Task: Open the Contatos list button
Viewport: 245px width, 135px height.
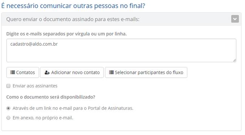Action: pos(23,72)
